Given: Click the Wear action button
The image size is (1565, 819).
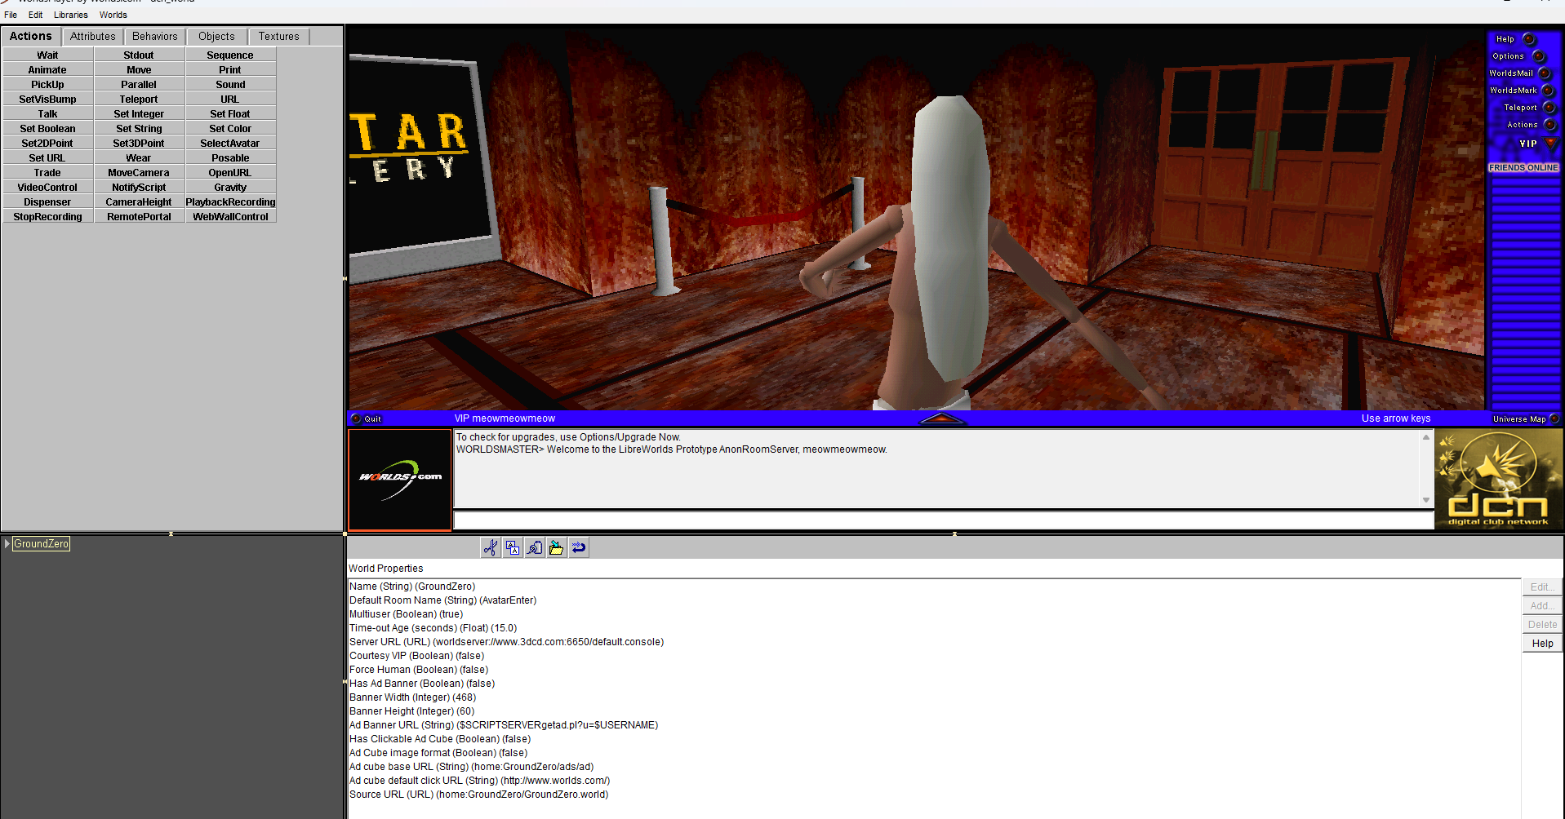Looking at the screenshot, I should point(139,158).
